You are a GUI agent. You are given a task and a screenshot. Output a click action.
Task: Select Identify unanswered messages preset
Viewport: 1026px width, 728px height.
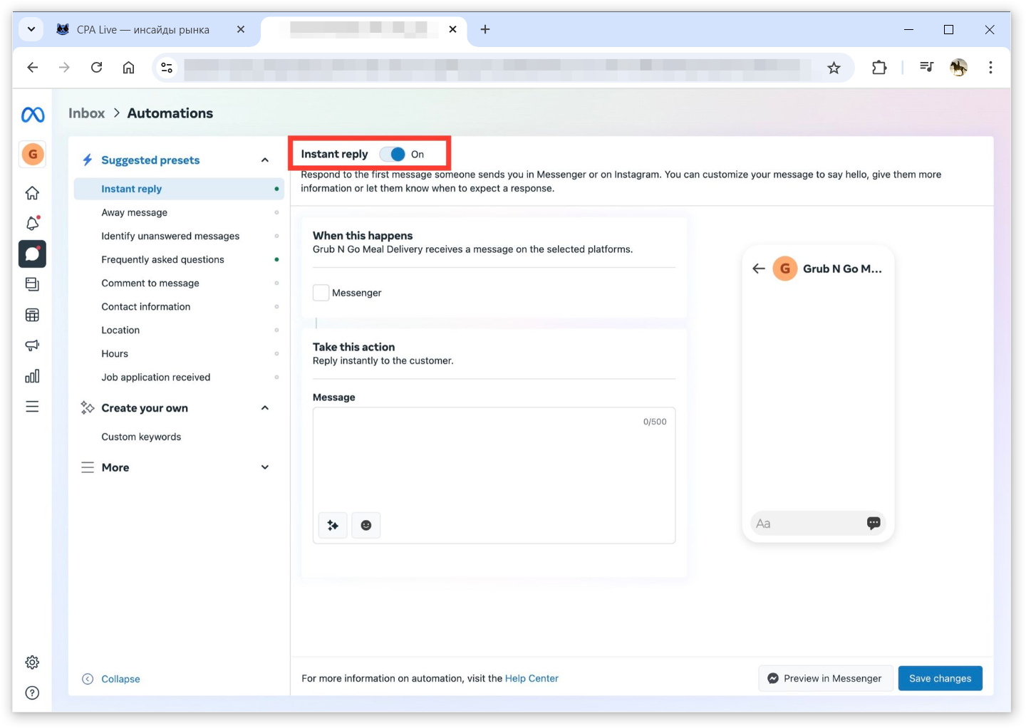[x=179, y=236]
